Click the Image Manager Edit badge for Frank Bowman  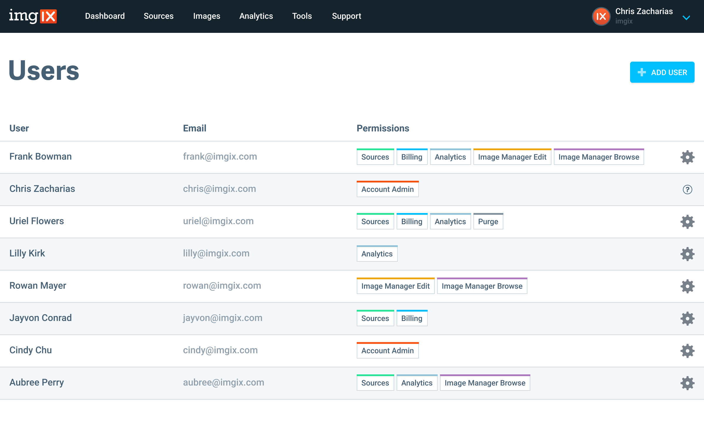coord(512,157)
